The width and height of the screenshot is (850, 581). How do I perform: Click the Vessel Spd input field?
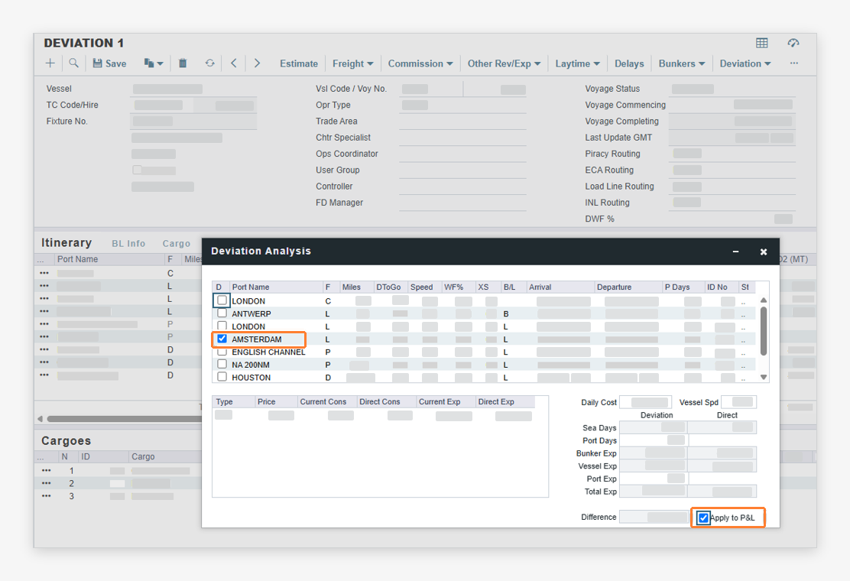738,402
